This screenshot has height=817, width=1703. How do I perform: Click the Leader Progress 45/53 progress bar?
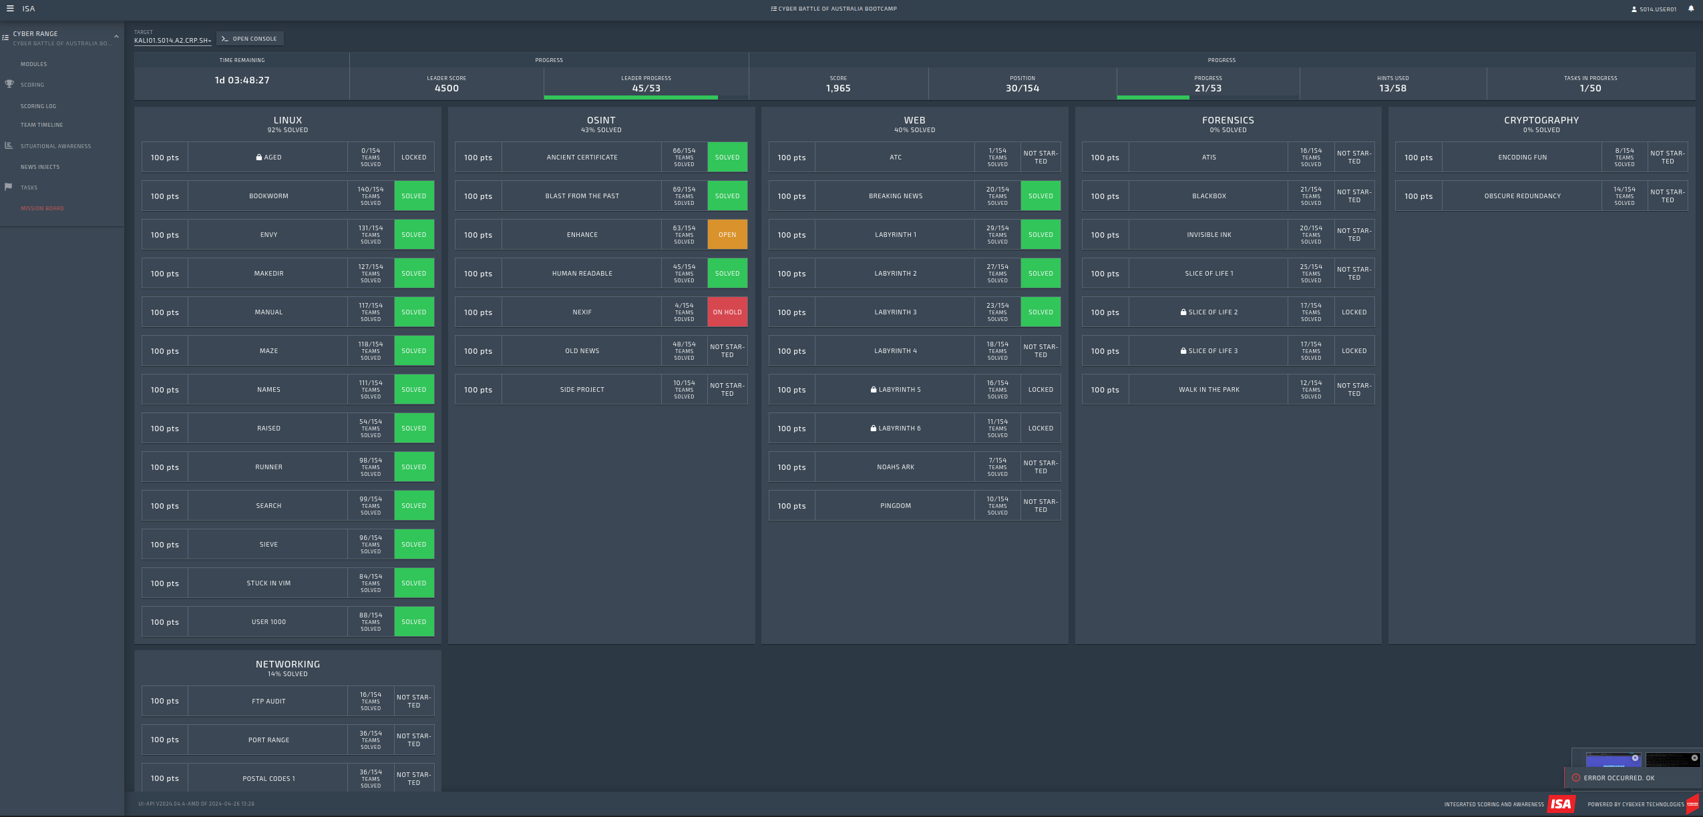point(646,97)
